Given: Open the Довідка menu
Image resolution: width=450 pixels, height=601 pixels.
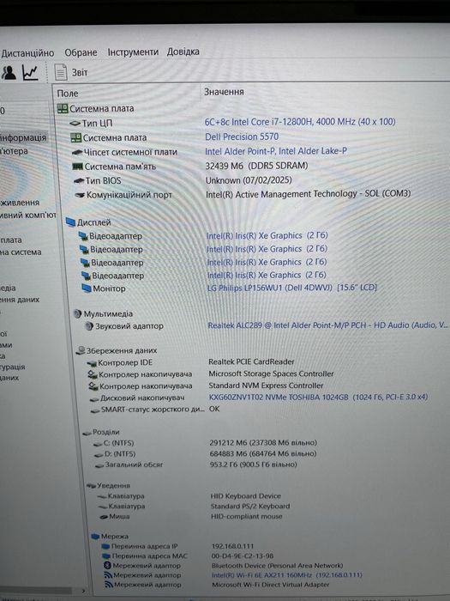Looking at the screenshot, I should [x=183, y=52].
